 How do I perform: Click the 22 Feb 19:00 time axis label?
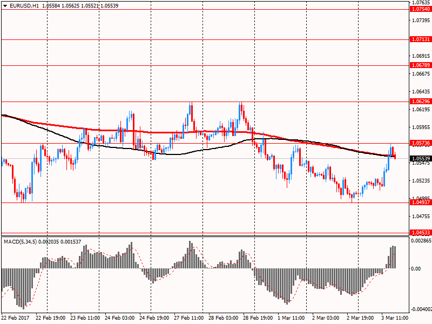pos(51,318)
